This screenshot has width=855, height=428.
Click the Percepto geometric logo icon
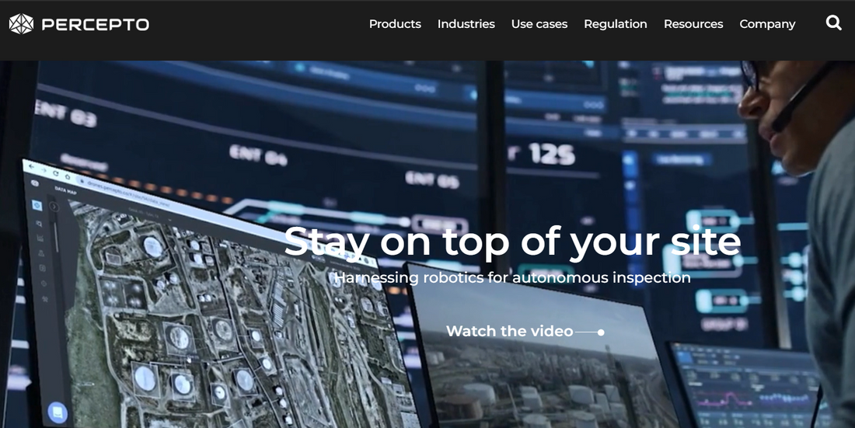[21, 24]
